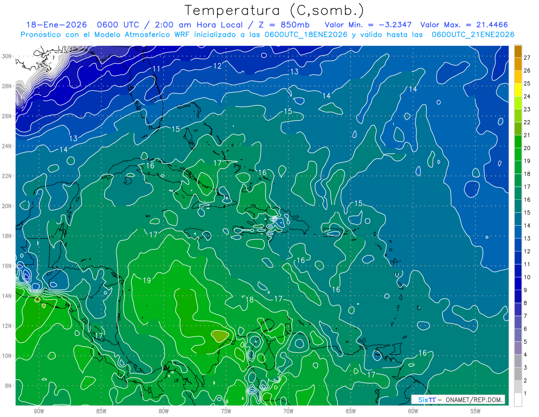
Task: Click the "ONAMET/REP.DOM." logo box
Action: tap(458, 399)
